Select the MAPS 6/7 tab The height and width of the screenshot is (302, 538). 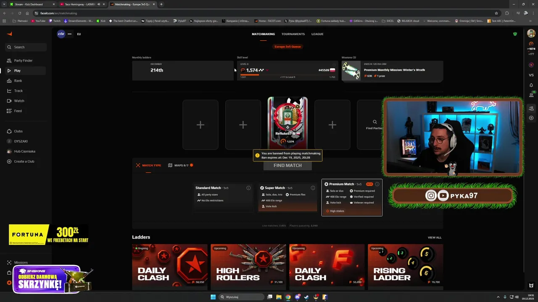(x=181, y=165)
